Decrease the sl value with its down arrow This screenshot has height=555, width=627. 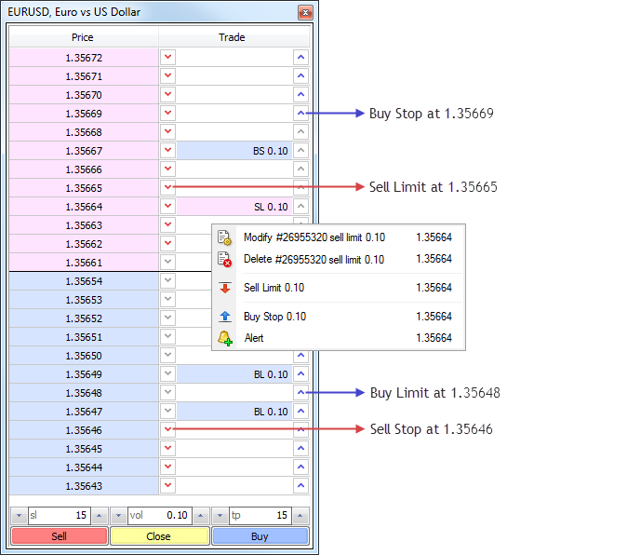(x=19, y=515)
